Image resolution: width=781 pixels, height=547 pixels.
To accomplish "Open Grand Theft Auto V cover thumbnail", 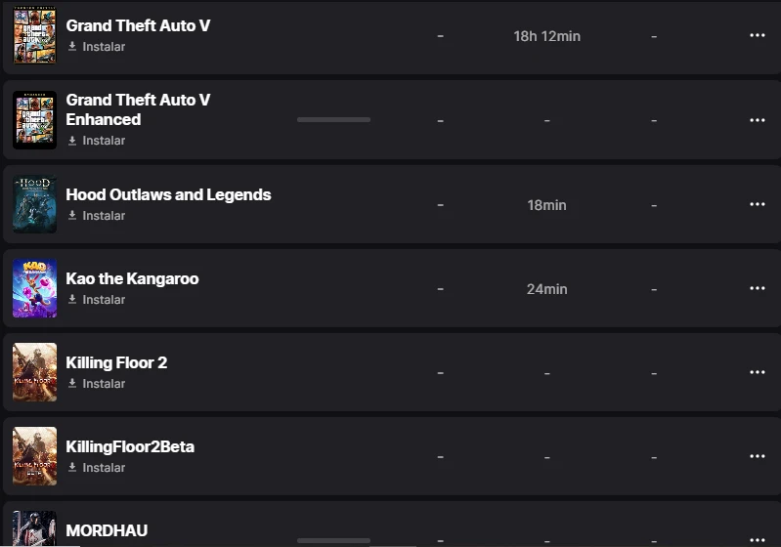I will click(34, 36).
